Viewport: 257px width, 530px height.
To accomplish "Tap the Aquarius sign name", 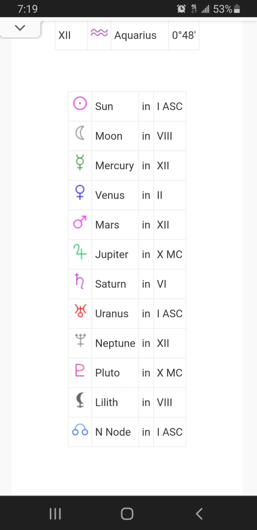I will pyautogui.click(x=135, y=35).
